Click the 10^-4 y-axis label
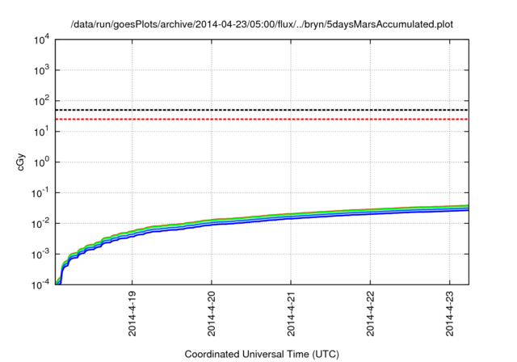This screenshot has height=362, width=517. coord(40,284)
